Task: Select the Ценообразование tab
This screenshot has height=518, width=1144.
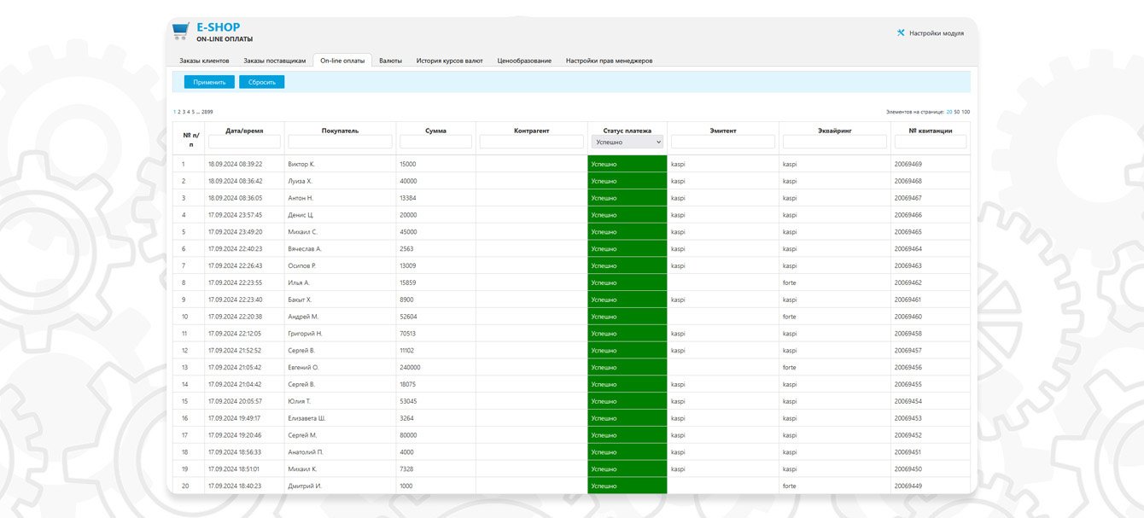Action: point(524,61)
